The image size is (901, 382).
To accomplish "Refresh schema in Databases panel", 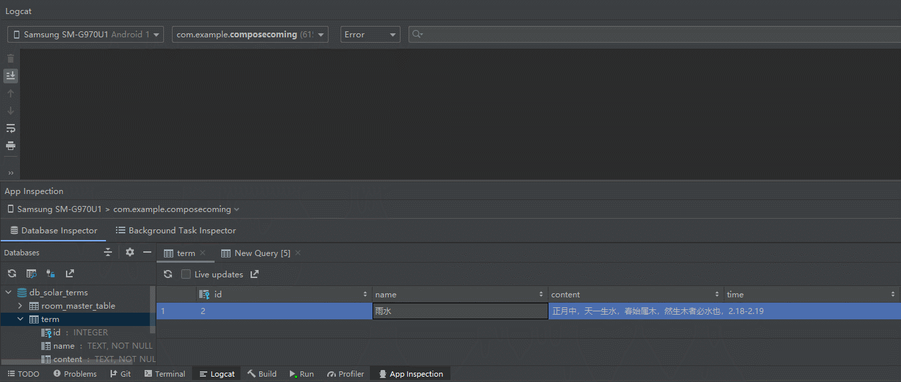I will (12, 273).
